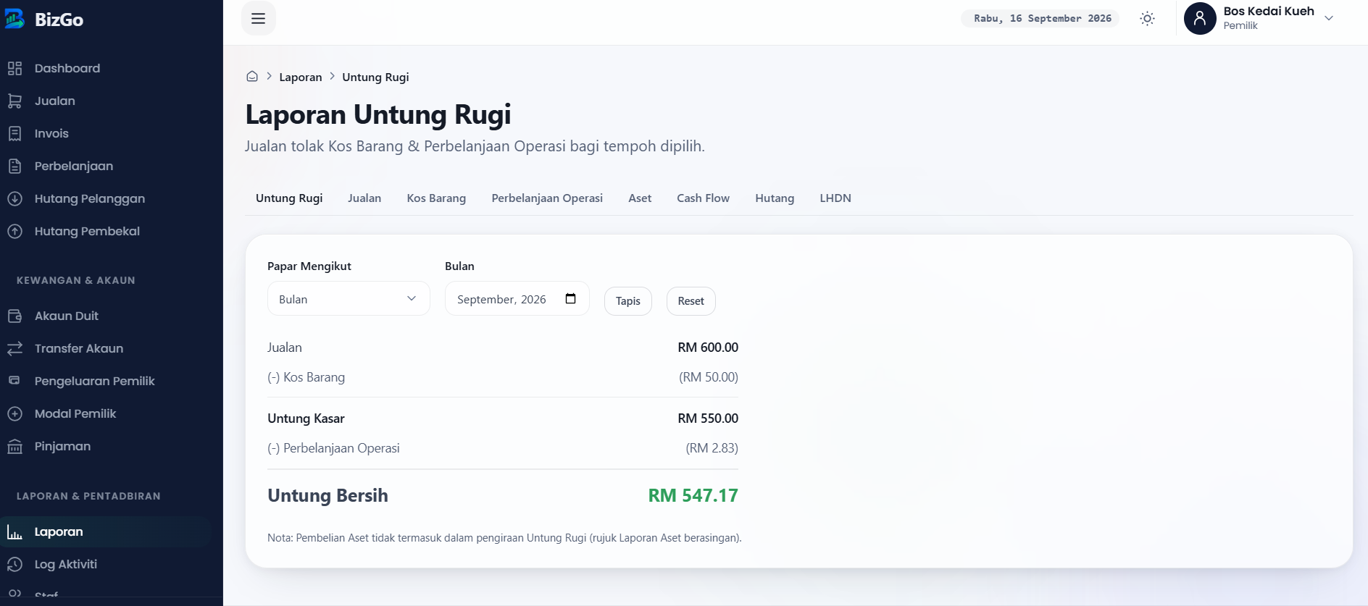Click the Tapis filter button

coord(628,301)
